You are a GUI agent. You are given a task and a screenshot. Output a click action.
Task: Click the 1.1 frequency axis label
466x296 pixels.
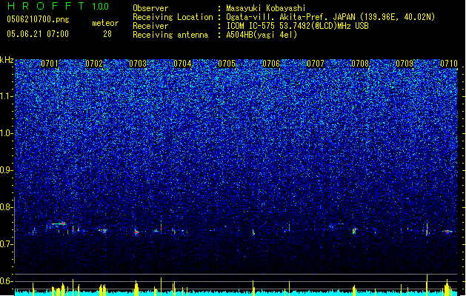tap(6, 96)
